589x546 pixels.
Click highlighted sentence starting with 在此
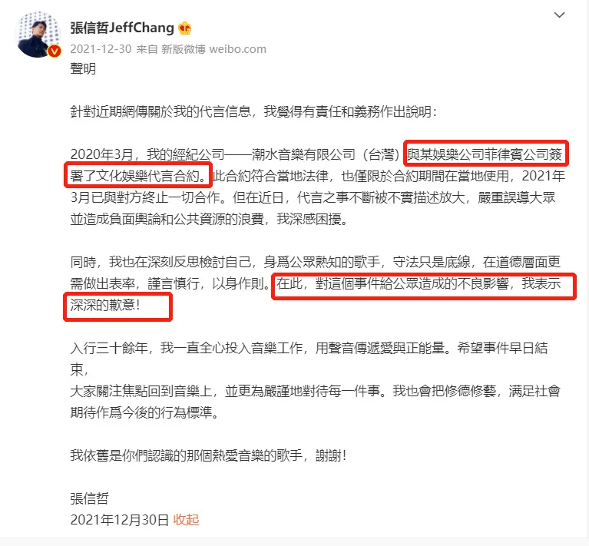pos(419,283)
